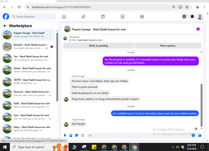Click the browser forward arrow
This screenshot has width=209, height=151.
pos(12,7)
